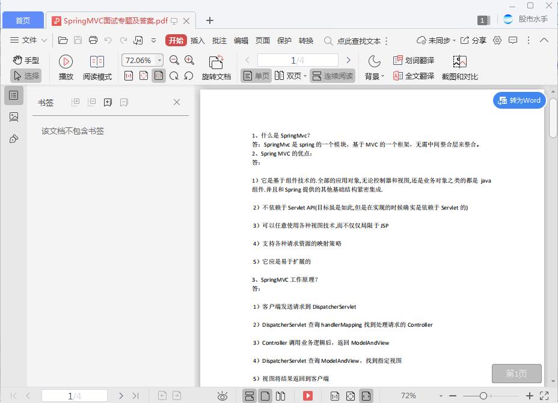This screenshot has width=558, height=403.
Task: Expand the 文件 menu chevron
Action: (x=44, y=40)
